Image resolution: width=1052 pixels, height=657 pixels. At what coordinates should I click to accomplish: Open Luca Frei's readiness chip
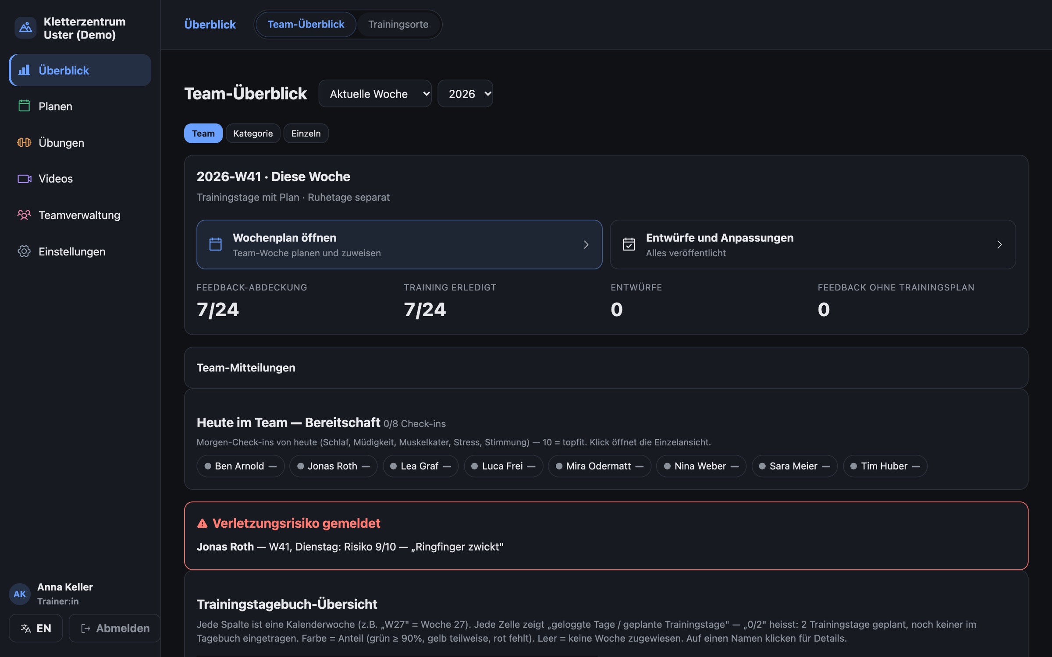click(503, 466)
